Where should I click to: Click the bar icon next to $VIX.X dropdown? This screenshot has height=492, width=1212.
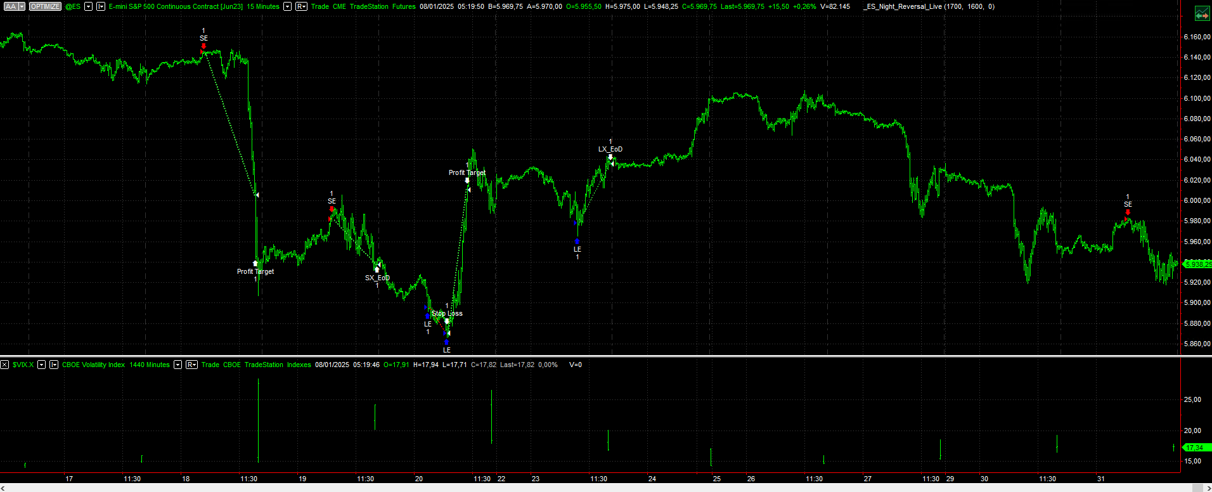pyautogui.click(x=54, y=365)
